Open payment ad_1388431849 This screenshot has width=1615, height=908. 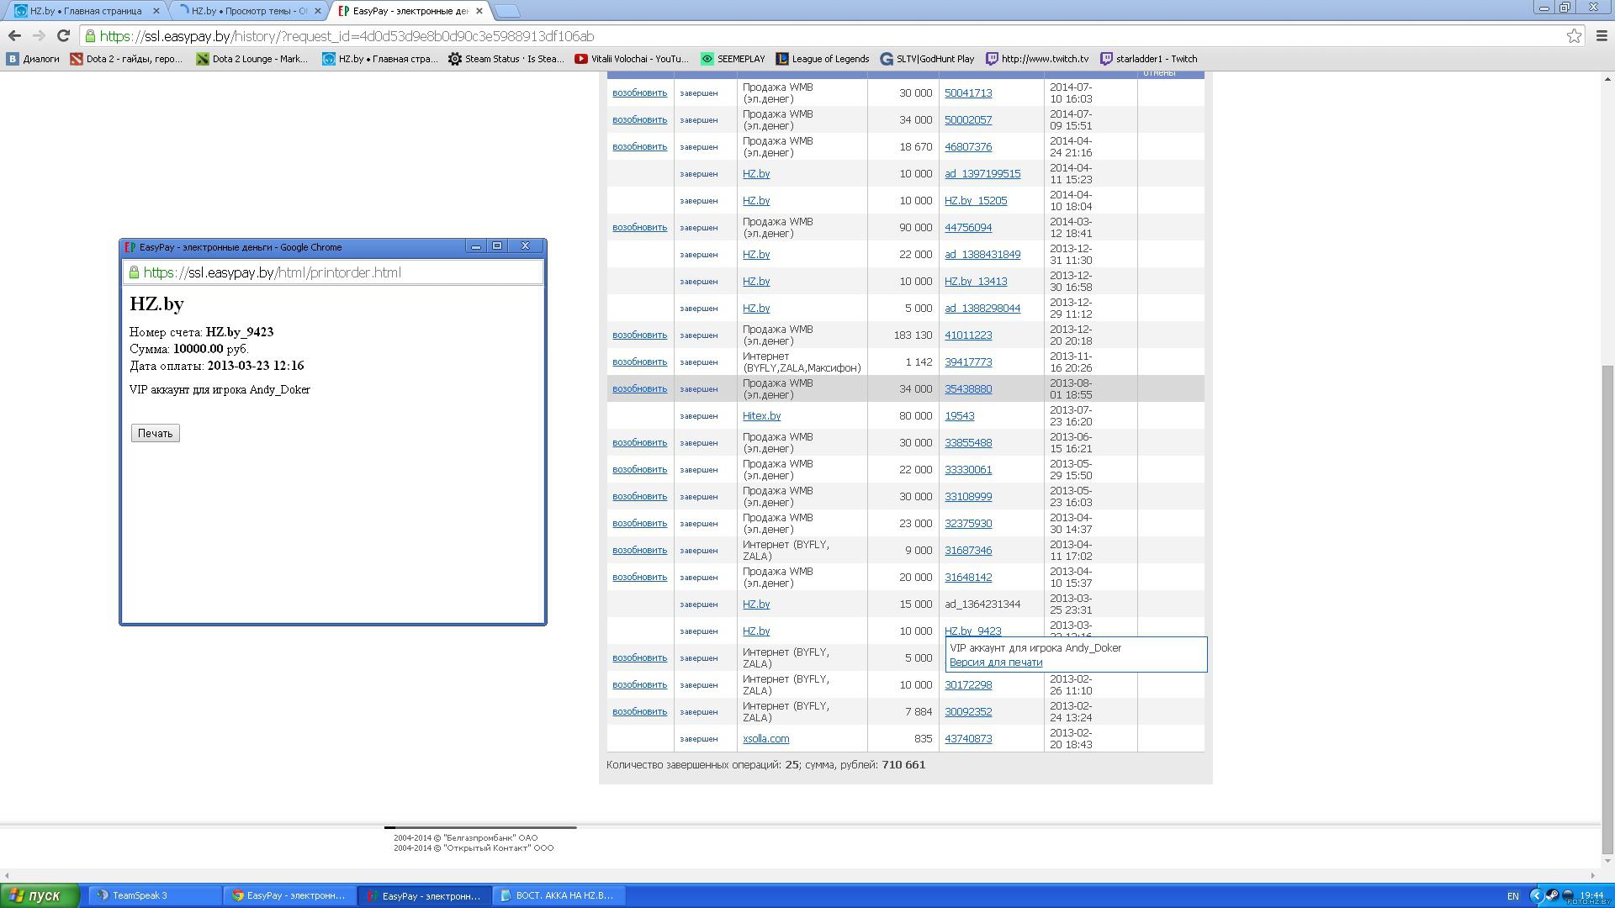[982, 254]
